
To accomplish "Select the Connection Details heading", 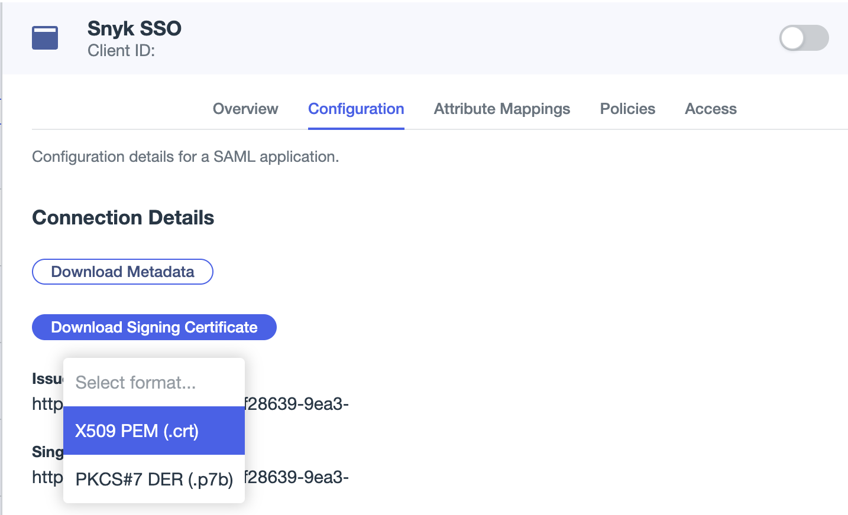I will click(122, 218).
